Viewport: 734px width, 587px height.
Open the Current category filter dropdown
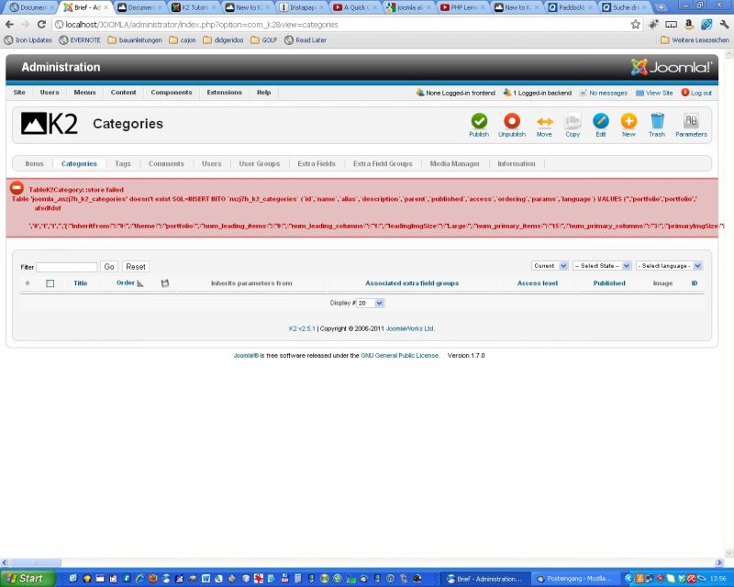point(550,266)
